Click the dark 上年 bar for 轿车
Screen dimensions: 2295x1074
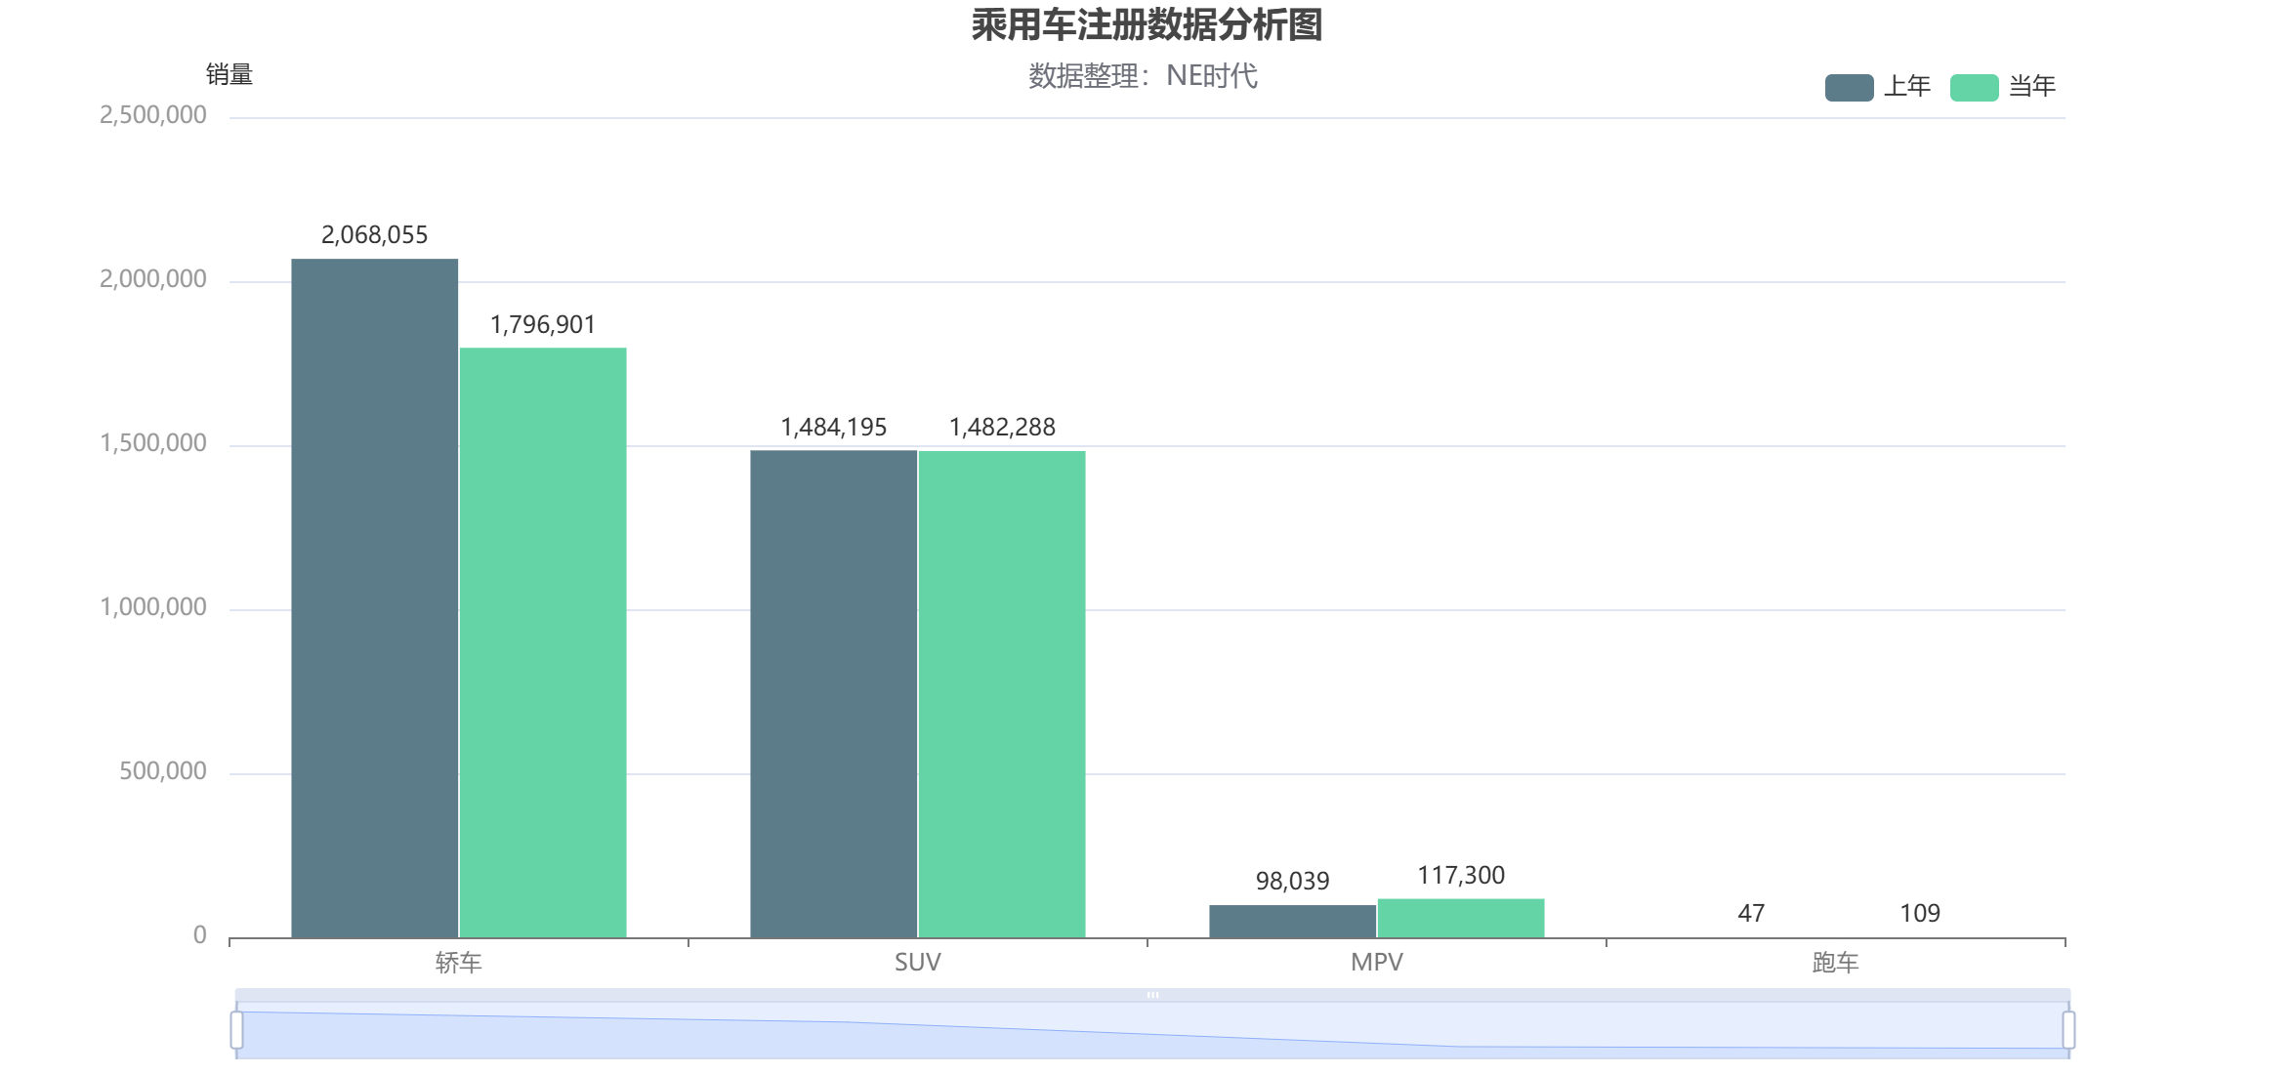tap(375, 598)
